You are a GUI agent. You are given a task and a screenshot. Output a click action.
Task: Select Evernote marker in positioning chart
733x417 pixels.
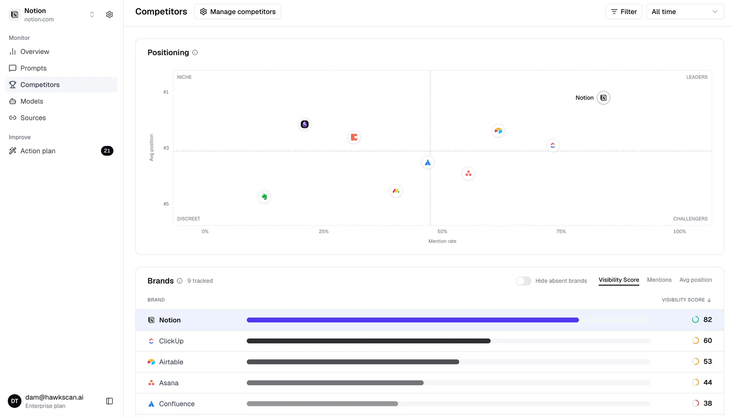(x=264, y=197)
